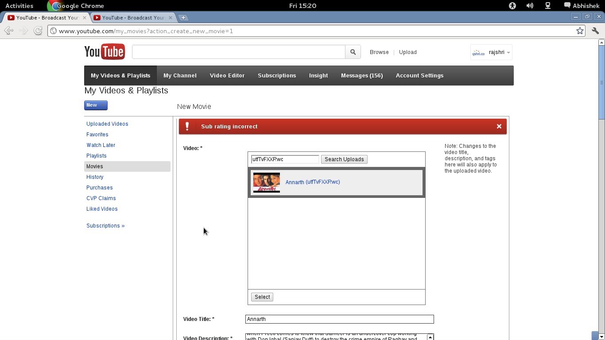Click the Video Title field containing Annarth
Image resolution: width=605 pixels, height=340 pixels.
tap(339, 319)
